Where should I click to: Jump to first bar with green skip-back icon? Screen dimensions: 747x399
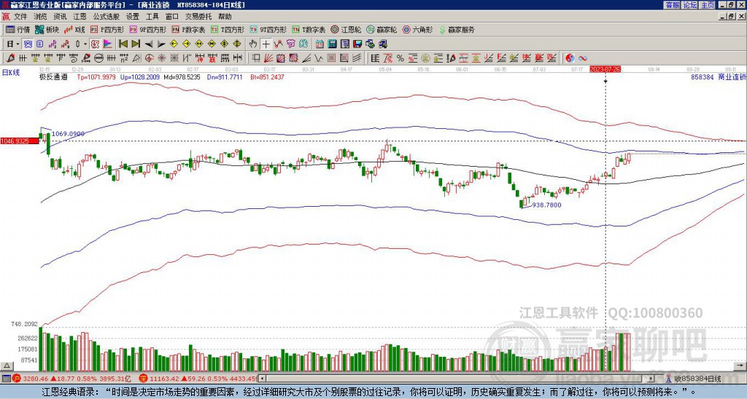pos(123,44)
